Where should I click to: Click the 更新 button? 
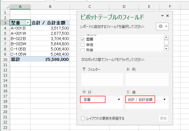(163, 118)
